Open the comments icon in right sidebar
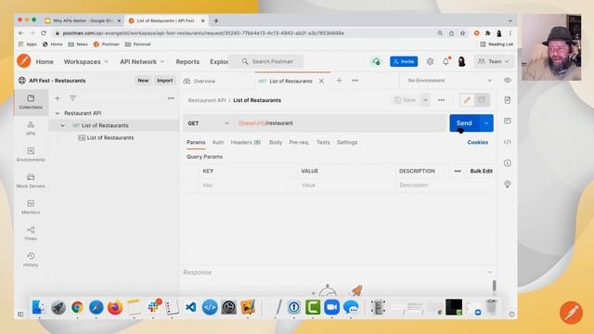Image resolution: width=594 pixels, height=334 pixels. (x=508, y=121)
